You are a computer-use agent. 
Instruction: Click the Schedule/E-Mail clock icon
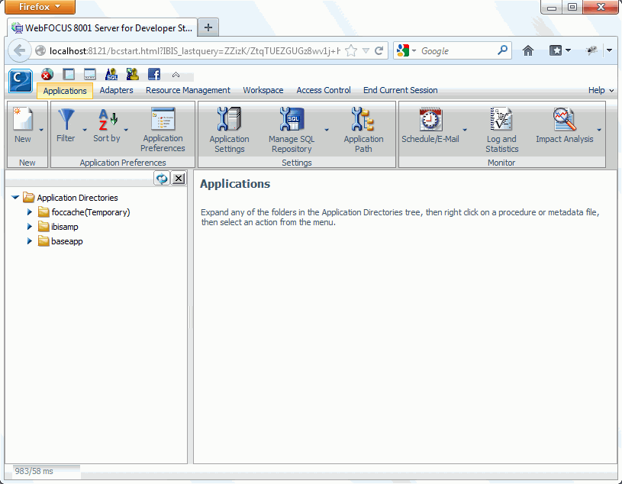[x=430, y=118]
